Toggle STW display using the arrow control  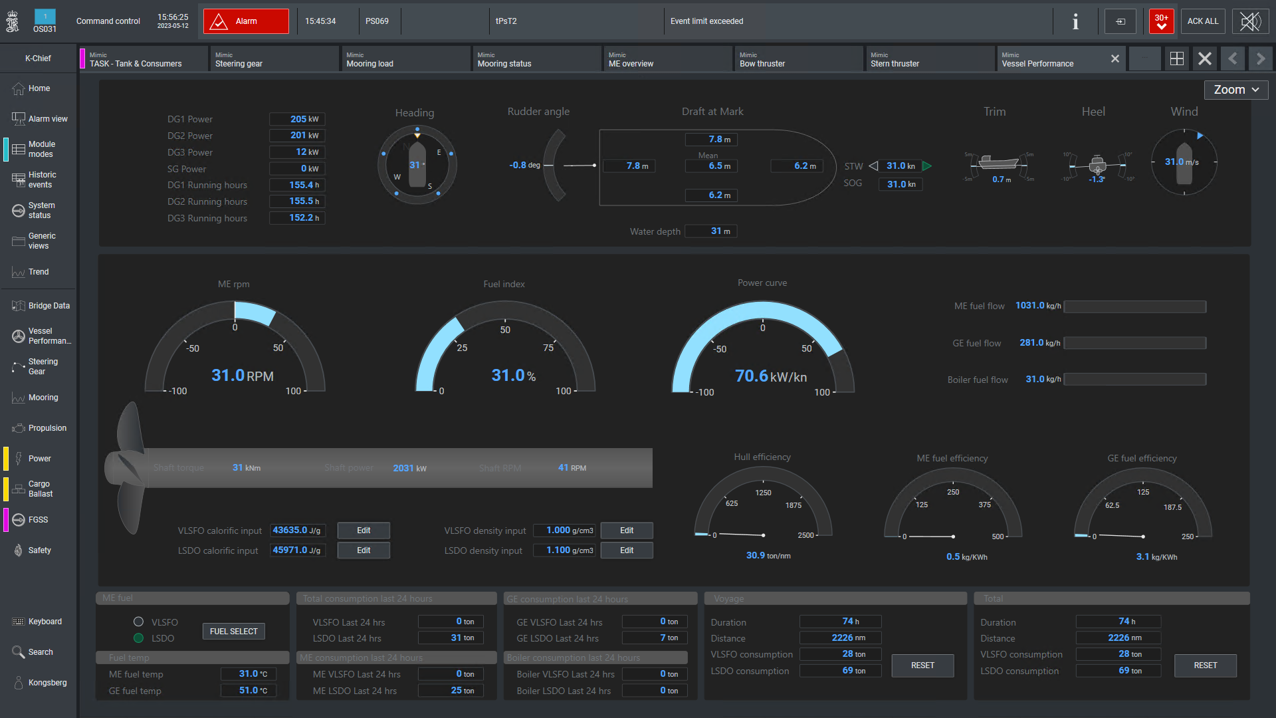873,166
